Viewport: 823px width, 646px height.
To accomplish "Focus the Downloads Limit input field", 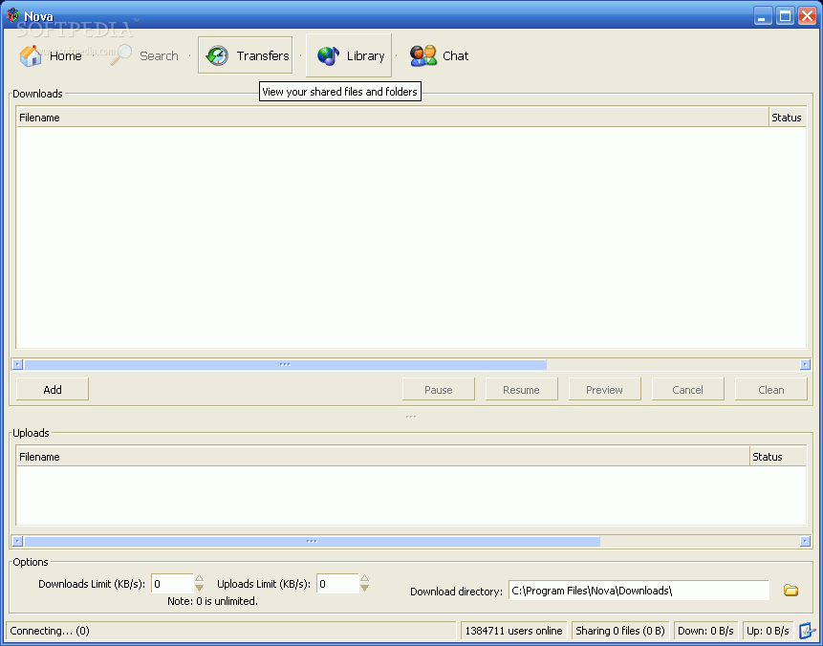I will [x=173, y=584].
